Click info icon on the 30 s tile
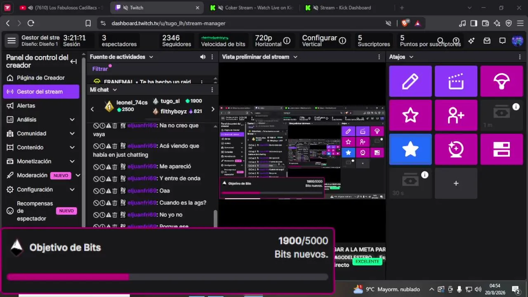Image resolution: width=528 pixels, height=297 pixels. coord(425,175)
